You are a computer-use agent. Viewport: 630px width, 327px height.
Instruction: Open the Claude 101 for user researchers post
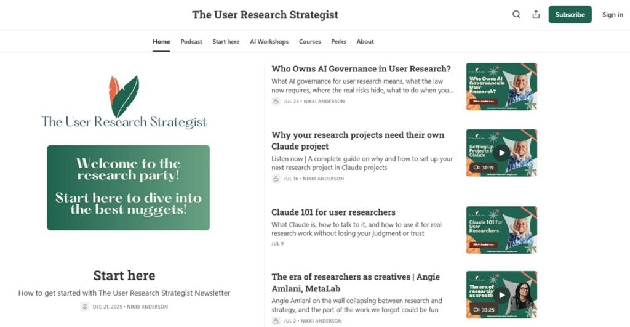coord(333,212)
